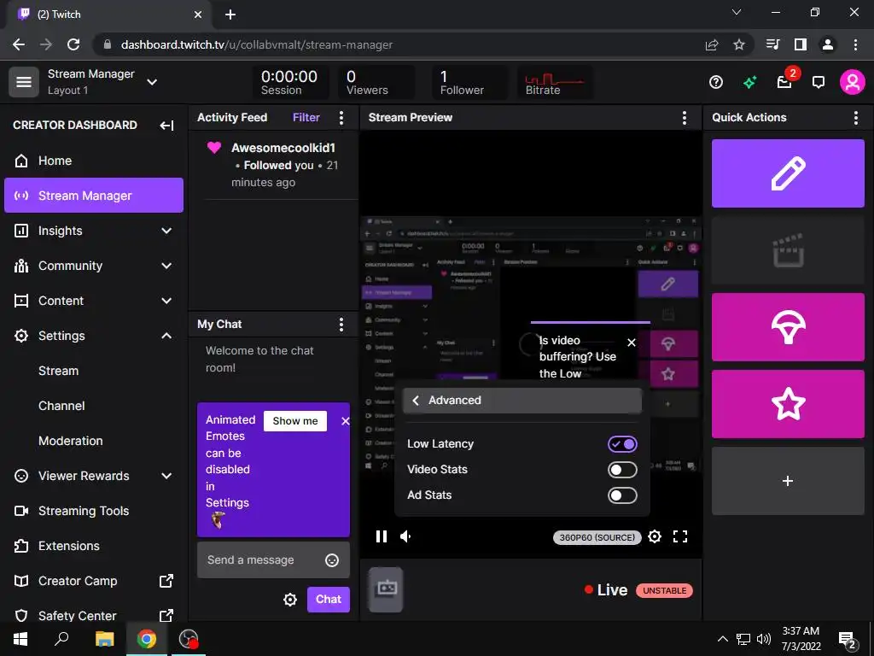The width and height of the screenshot is (874, 656).
Task: Open the hamburger navigation menu
Action: pyautogui.click(x=23, y=82)
